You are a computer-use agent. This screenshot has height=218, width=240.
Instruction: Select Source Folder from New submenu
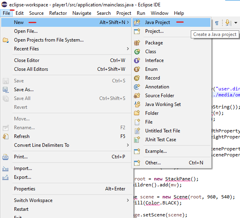(172, 96)
